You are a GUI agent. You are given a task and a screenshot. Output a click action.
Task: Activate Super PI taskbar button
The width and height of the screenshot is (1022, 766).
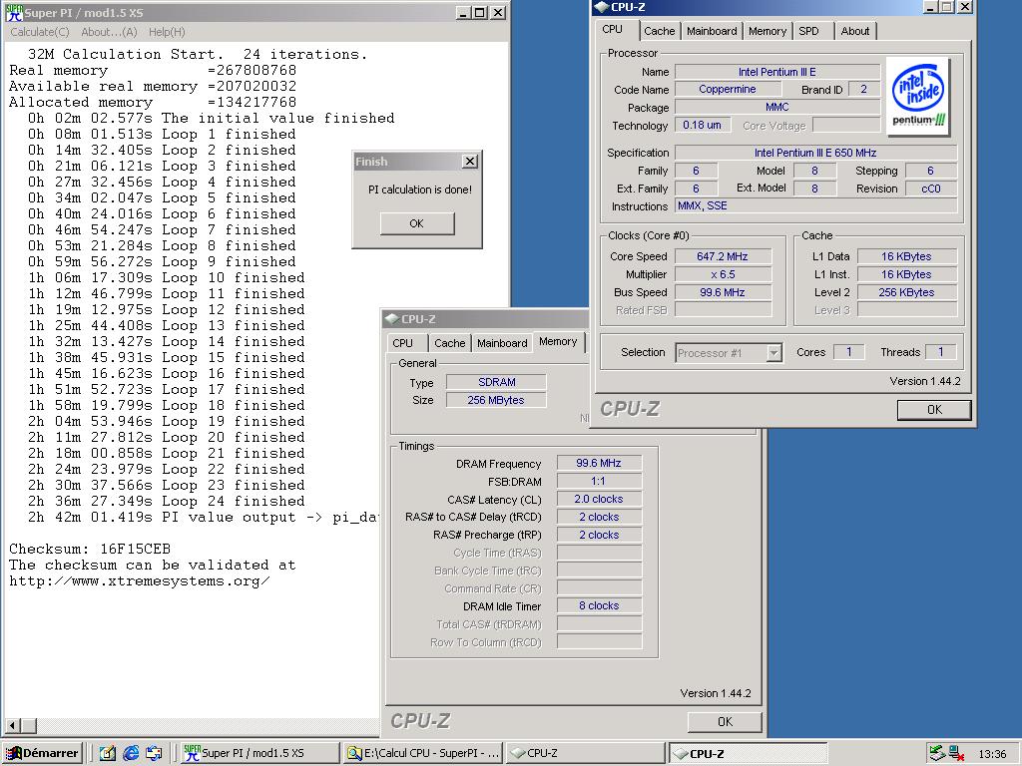click(258, 753)
